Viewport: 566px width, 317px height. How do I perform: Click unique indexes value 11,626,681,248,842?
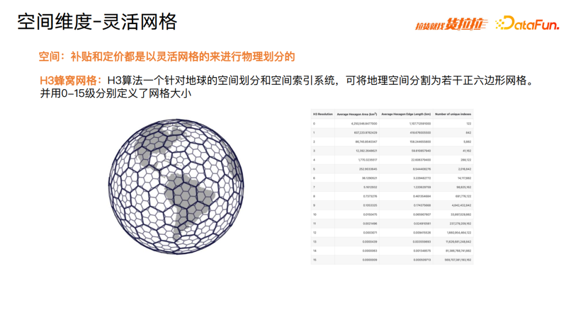point(459,242)
